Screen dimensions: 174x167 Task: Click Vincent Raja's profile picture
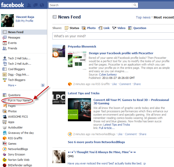pyautogui.click(x=7, y=21)
